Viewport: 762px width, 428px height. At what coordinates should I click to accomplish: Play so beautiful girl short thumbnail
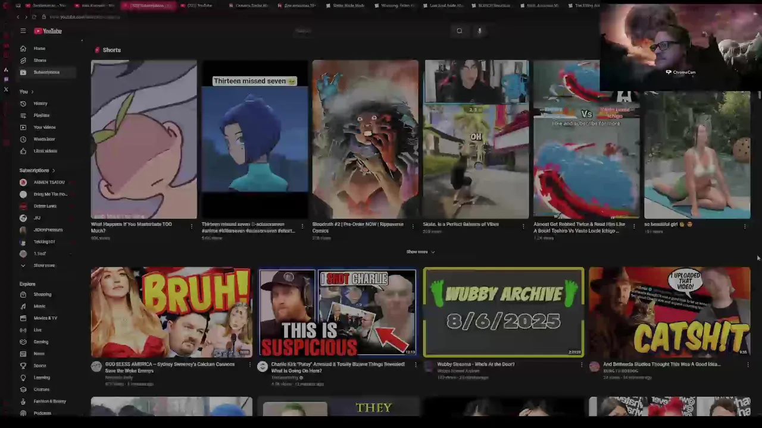[697, 155]
